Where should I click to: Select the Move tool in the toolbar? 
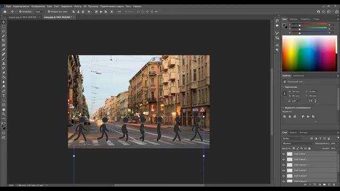[4, 22]
